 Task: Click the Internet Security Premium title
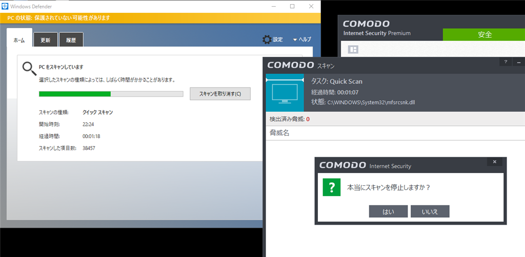pos(377,33)
